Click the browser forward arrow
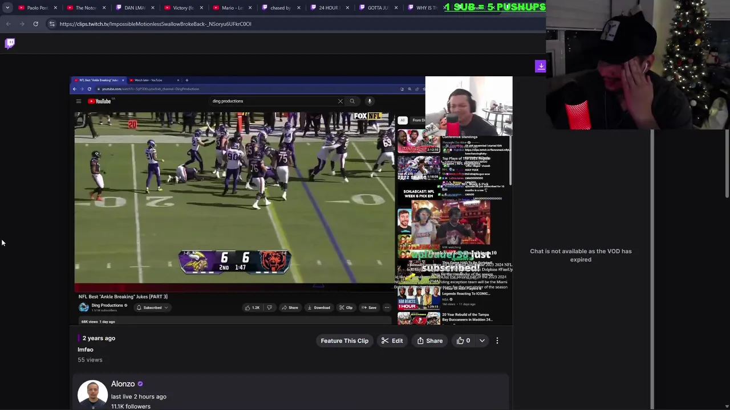The image size is (730, 410). coord(22,24)
